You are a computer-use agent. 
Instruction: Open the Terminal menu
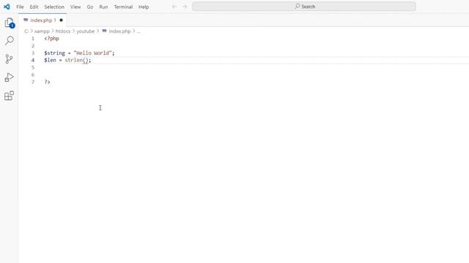[123, 7]
